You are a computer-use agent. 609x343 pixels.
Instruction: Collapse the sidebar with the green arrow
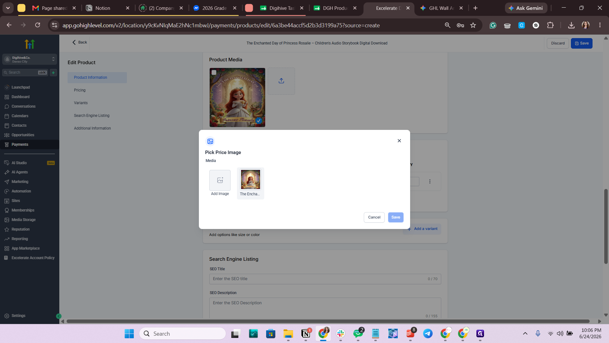tap(59, 316)
